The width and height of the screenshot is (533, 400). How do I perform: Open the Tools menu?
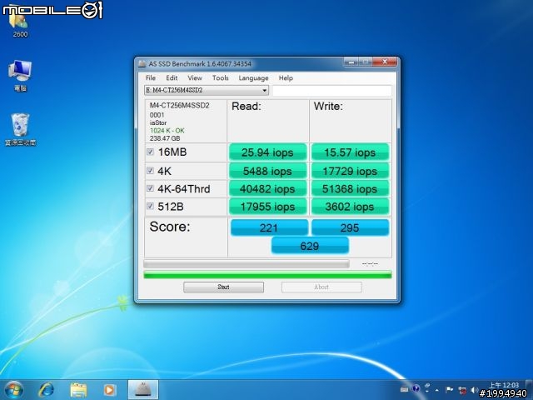point(220,77)
